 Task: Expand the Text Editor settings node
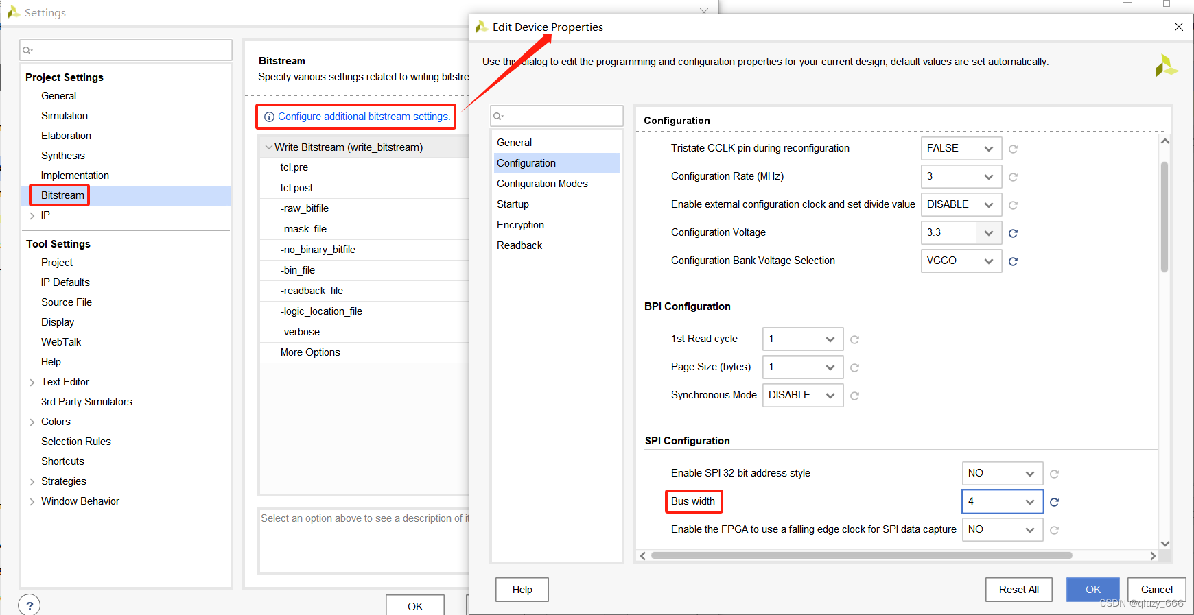[32, 383]
